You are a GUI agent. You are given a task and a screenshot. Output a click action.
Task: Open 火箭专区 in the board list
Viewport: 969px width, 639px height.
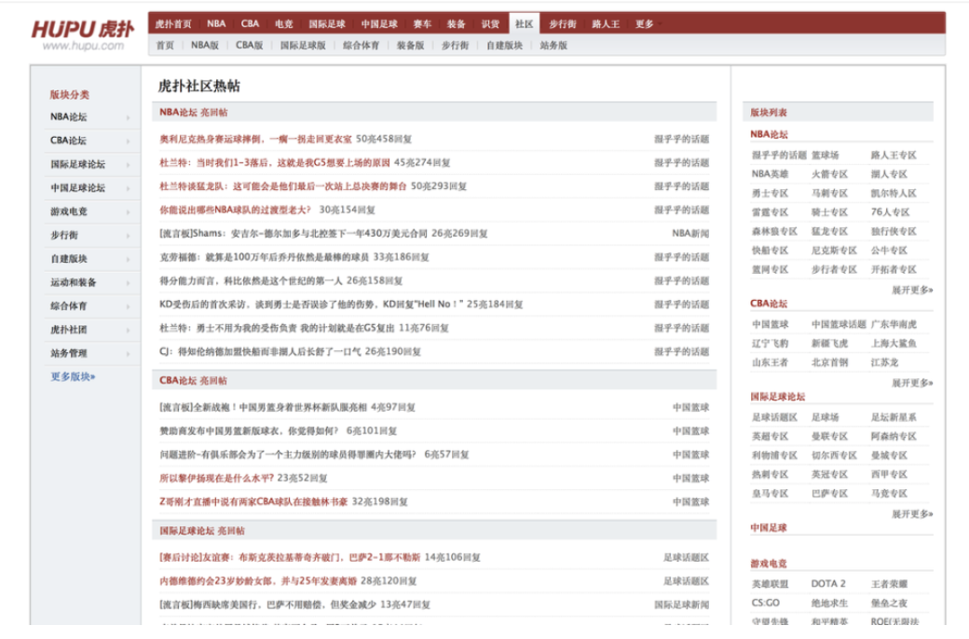(829, 174)
